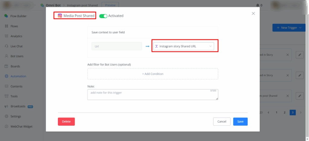Click the disabled Url input field

tap(116, 46)
